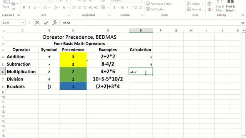The width and height of the screenshot is (246, 138).
Task: Select column E header
Action: point(141,31)
